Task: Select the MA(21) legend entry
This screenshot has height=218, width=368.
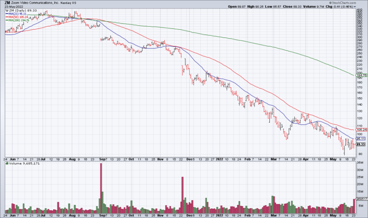Action: tap(17, 14)
